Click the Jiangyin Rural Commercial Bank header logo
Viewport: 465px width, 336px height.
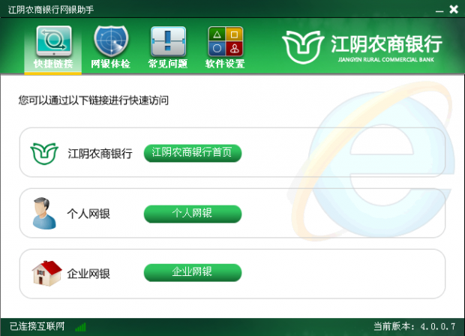[x=362, y=46]
